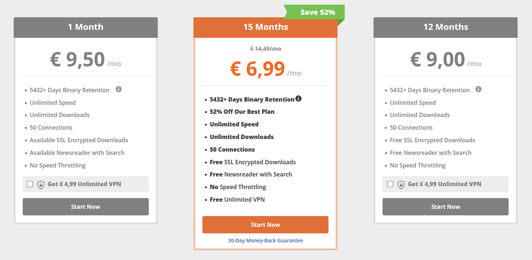532x260 pixels.
Task: Click shield icon in 1 Month VPN offer
Action: tap(41, 184)
